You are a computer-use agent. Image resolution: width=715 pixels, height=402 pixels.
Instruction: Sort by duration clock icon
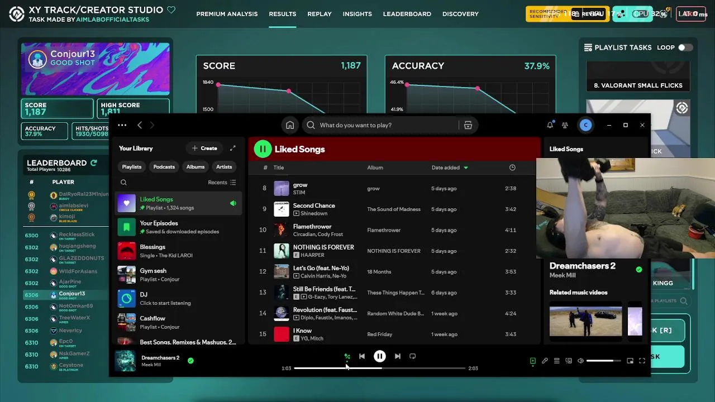coord(512,167)
